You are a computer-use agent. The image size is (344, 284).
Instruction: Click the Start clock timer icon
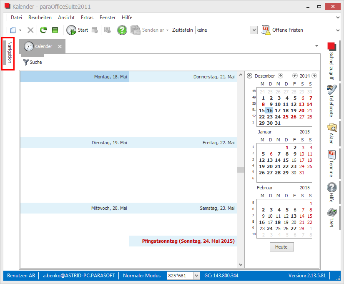pyautogui.click(x=71, y=30)
